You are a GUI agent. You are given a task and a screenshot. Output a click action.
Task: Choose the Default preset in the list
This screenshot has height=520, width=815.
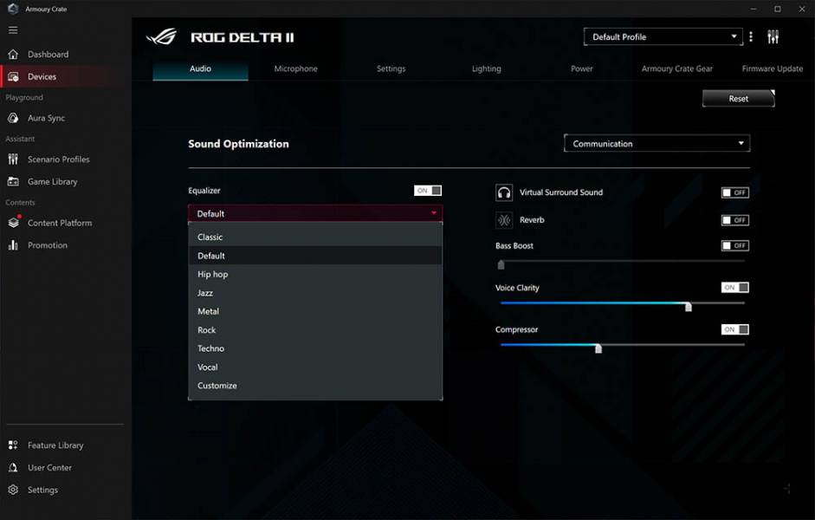pyautogui.click(x=315, y=256)
